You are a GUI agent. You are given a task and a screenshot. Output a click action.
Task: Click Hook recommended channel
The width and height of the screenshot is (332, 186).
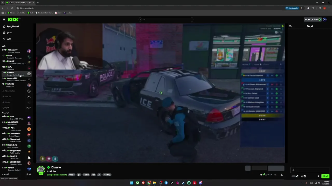pos(17,118)
